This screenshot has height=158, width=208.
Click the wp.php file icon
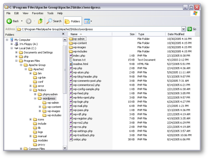pos(71,68)
